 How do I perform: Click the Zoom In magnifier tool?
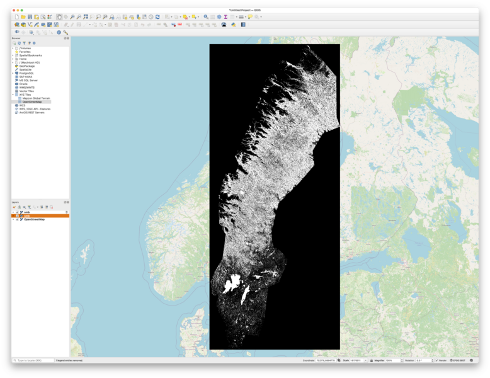coord(72,17)
